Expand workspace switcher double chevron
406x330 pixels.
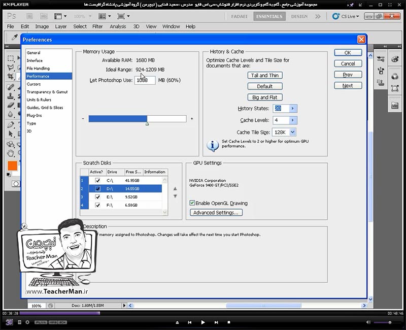tap(318, 16)
